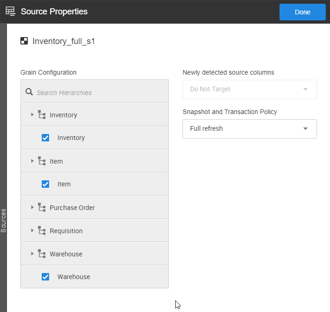Click the Item hierarchy tree icon
Viewport: 330px width, 312px height.
42,161
